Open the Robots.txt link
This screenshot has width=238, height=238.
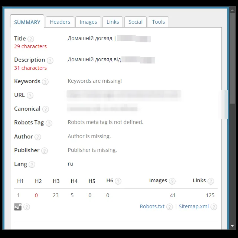click(152, 206)
